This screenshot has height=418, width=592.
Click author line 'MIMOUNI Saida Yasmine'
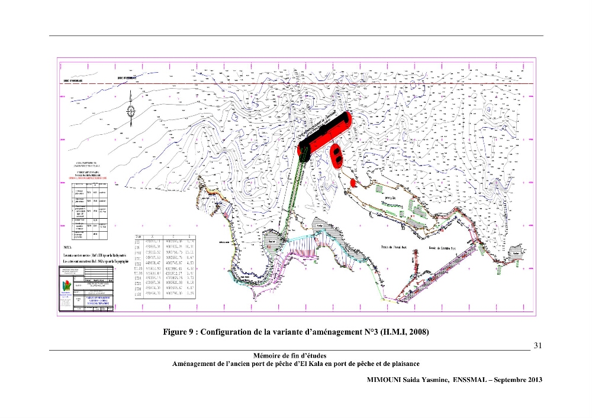point(455,380)
